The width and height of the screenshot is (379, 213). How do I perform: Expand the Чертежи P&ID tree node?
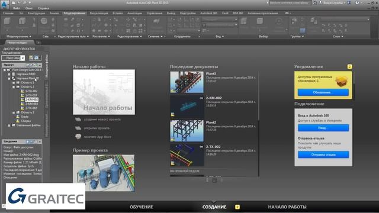[x=9, y=74]
